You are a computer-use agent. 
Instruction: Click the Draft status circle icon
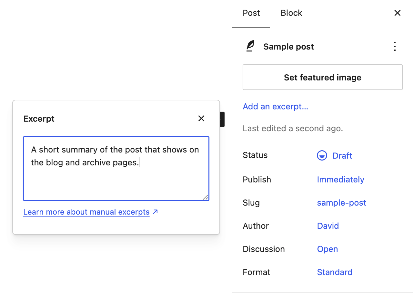tap(322, 156)
